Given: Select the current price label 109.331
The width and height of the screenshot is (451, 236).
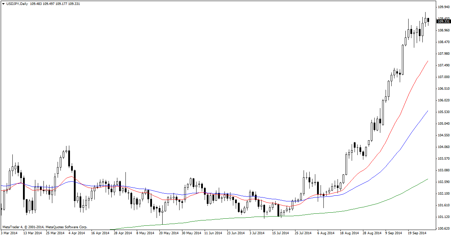Looking at the screenshot, I should tap(443, 22).
